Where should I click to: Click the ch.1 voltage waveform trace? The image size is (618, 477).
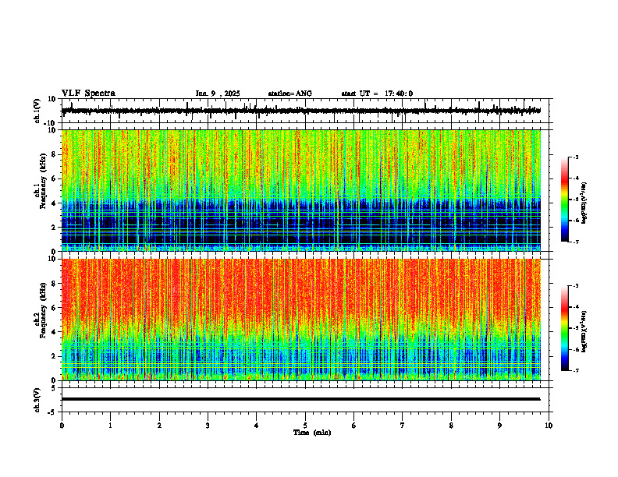(x=301, y=111)
